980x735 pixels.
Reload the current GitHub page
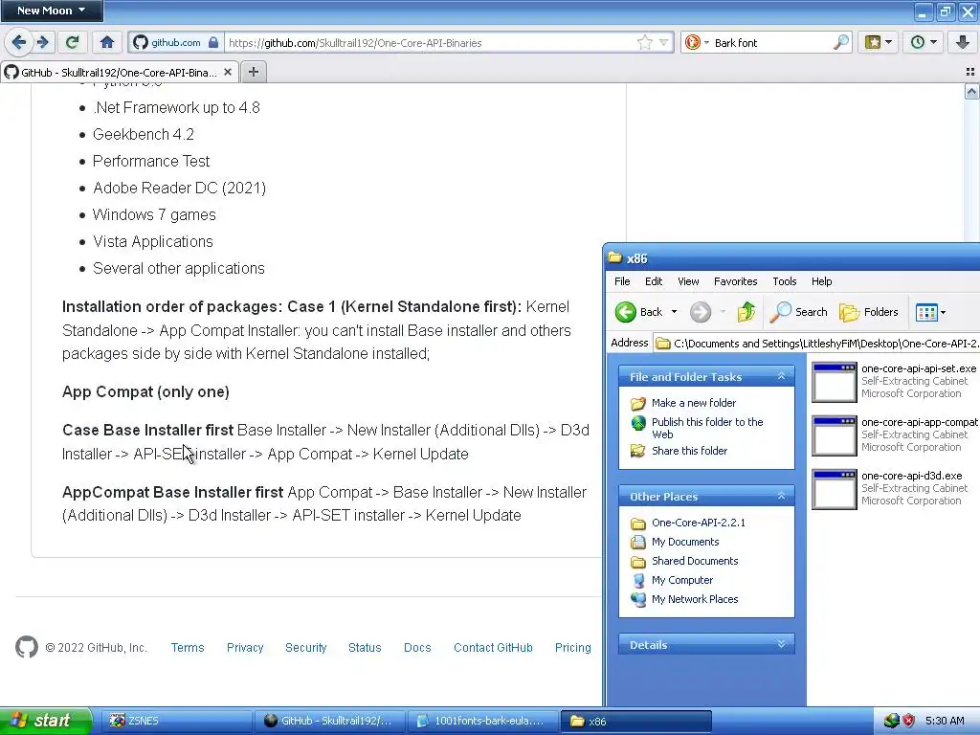(73, 42)
